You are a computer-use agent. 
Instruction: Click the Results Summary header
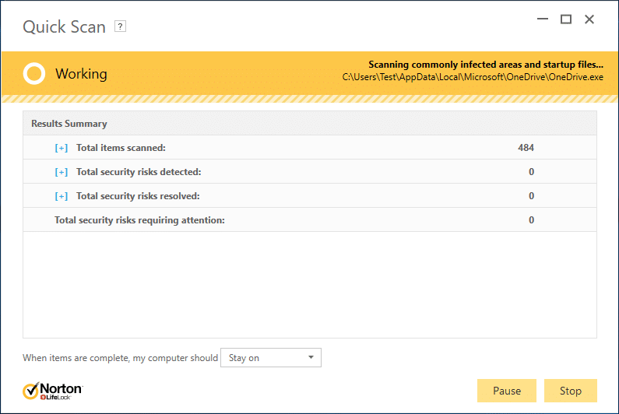coord(69,124)
